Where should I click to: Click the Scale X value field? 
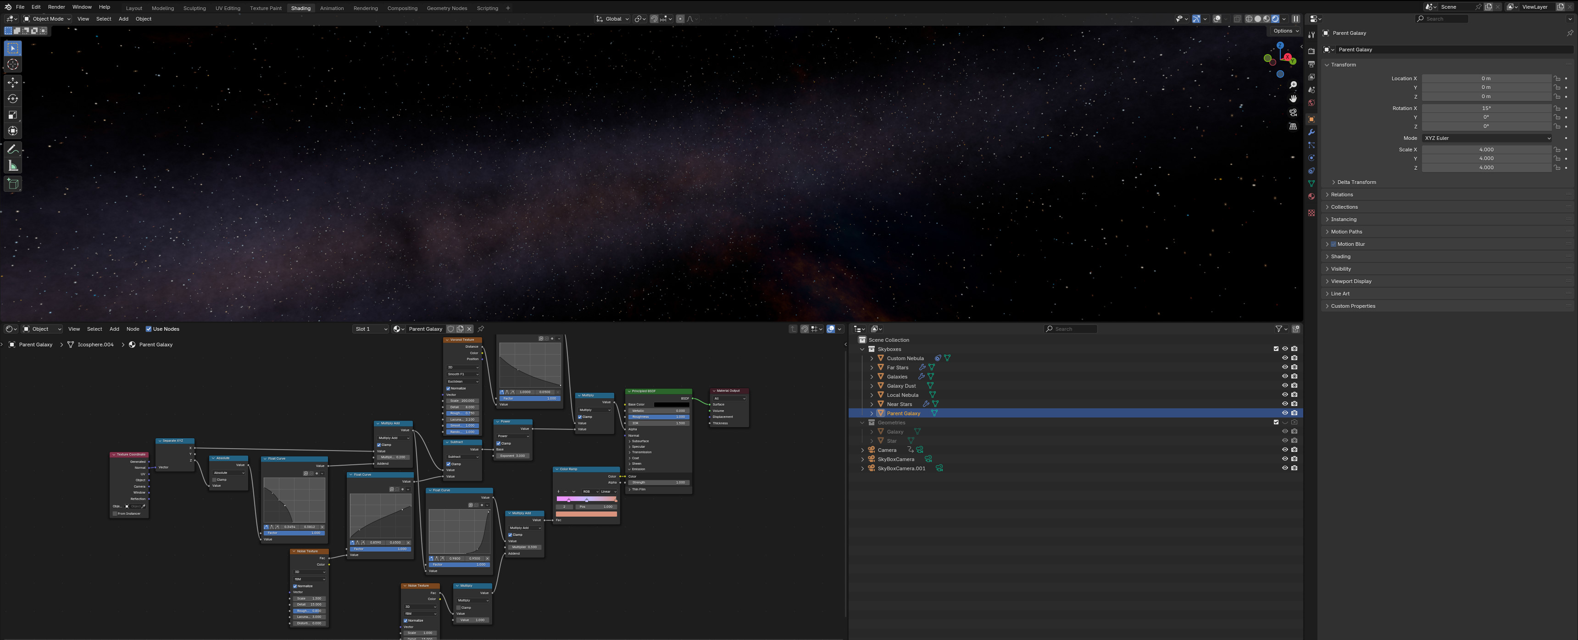[x=1486, y=150]
